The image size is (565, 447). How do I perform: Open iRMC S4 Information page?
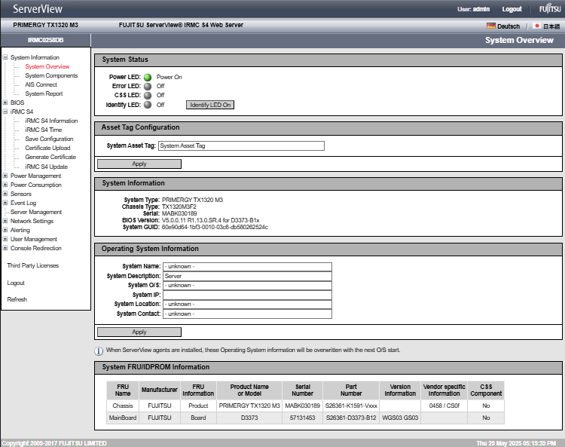(x=51, y=121)
